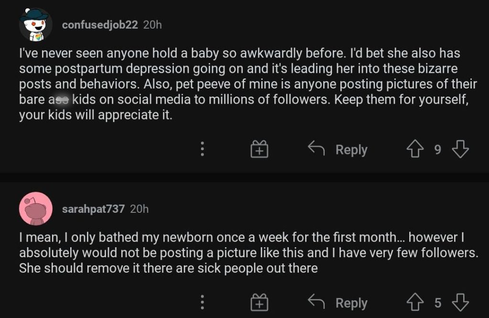Screen dimensions: 489x318
Task: Open the confusedjob22 username profile link
Action: click(100, 25)
